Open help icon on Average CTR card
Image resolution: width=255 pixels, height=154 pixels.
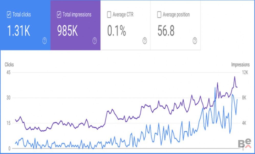pyautogui.click(x=145, y=41)
